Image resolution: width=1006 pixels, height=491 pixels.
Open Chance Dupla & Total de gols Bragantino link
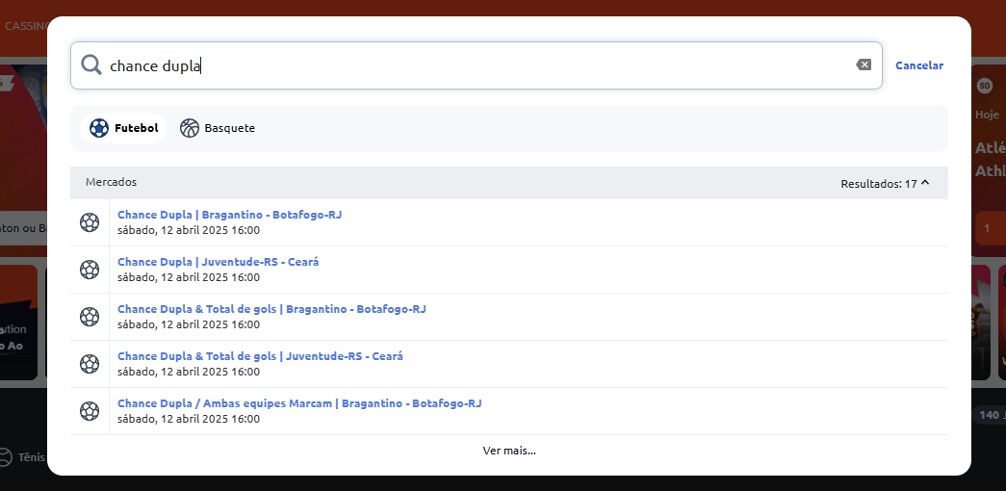(x=271, y=309)
